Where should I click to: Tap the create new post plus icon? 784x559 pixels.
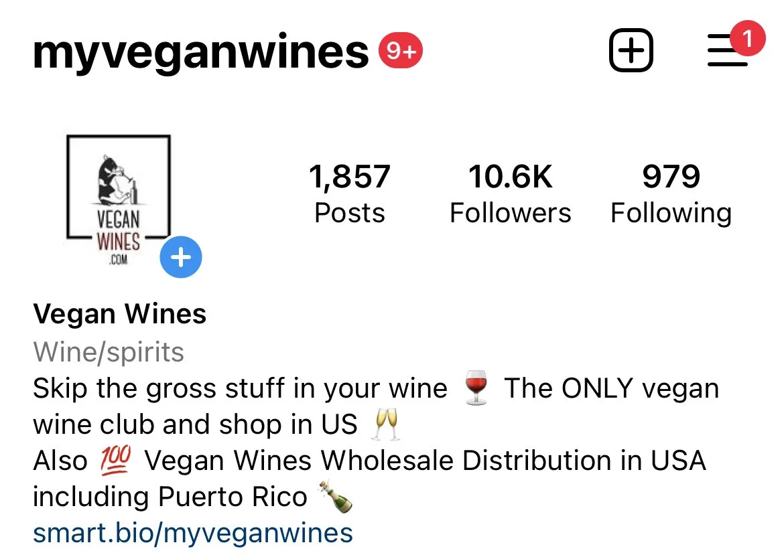(x=631, y=50)
